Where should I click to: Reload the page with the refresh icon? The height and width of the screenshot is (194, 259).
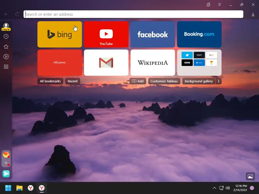(17, 14)
